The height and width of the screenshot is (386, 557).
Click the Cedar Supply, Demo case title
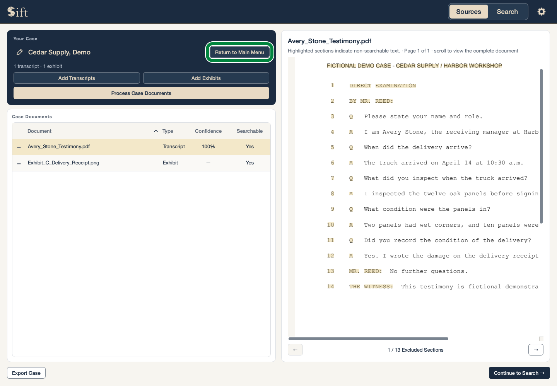pos(59,52)
